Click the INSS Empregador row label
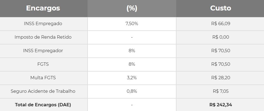This screenshot has height=111, width=264. [x=43, y=51]
